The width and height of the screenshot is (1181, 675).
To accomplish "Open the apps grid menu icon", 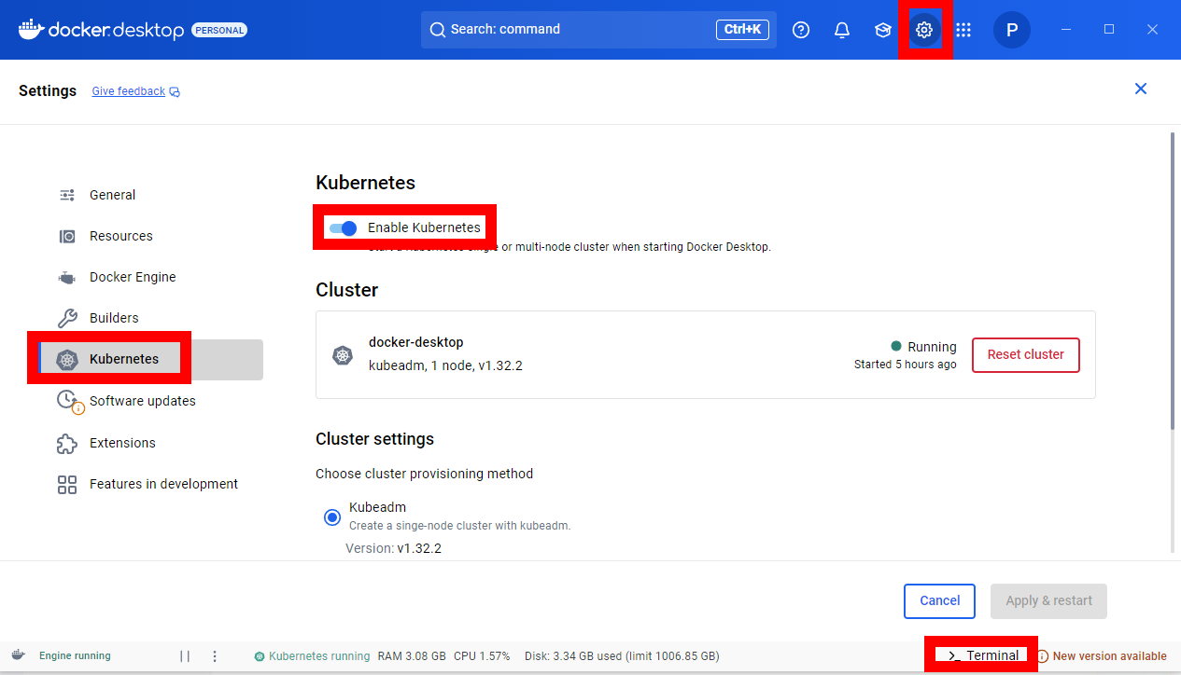I will click(963, 30).
